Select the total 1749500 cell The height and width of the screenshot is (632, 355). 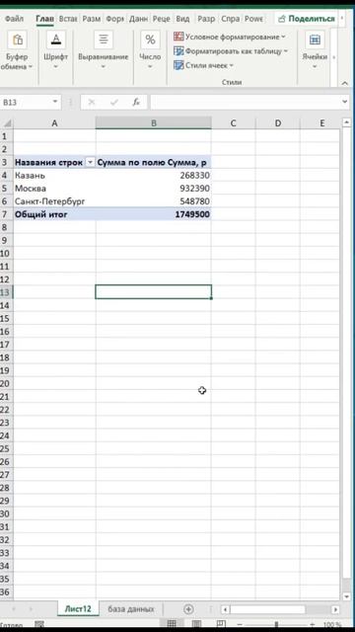tap(154, 214)
